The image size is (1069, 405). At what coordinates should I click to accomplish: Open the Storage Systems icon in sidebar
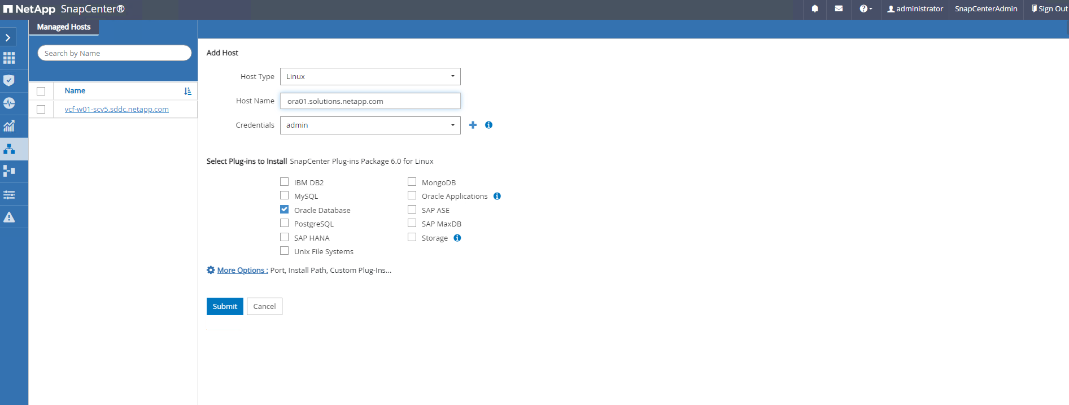[x=9, y=171]
